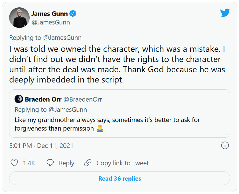Click the reply speech bubble icon
Viewport: 239px width, 194px height.
tap(50, 163)
